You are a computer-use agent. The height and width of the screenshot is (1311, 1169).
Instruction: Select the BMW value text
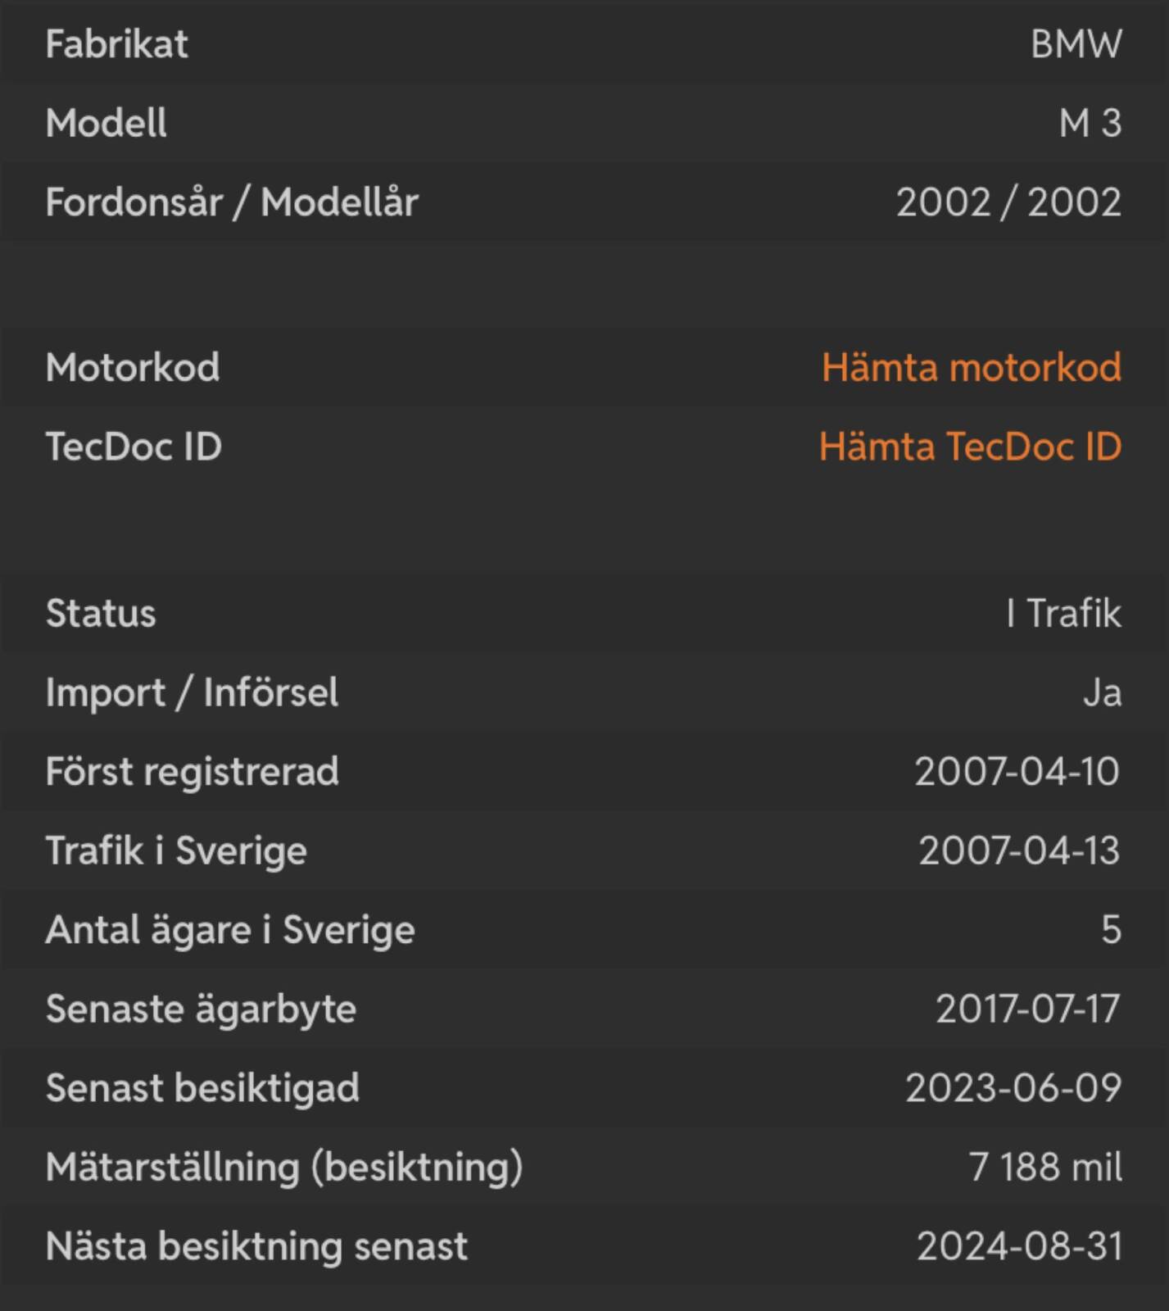pyautogui.click(x=1076, y=43)
